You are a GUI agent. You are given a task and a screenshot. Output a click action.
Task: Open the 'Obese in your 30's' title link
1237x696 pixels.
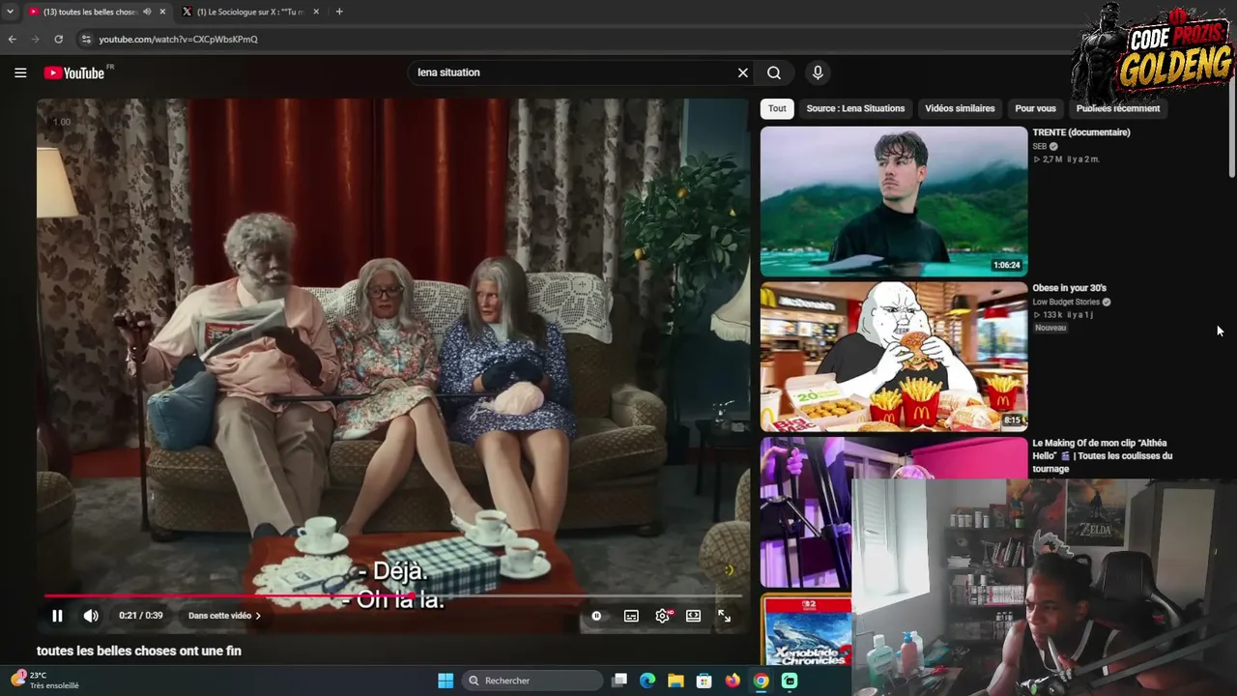1069,288
